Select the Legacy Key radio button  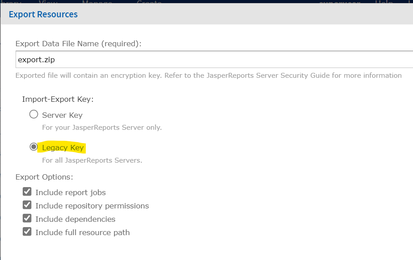(x=33, y=146)
